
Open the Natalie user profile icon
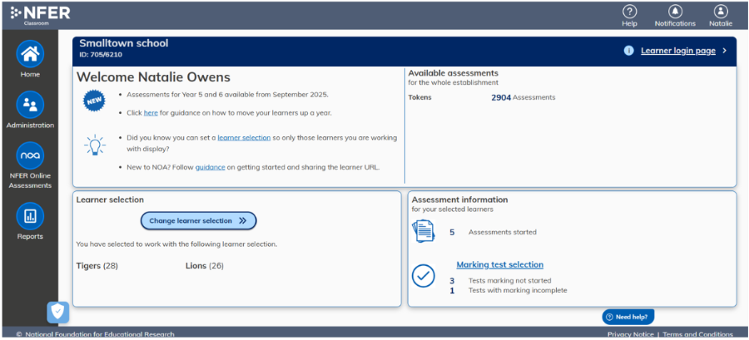(x=721, y=11)
